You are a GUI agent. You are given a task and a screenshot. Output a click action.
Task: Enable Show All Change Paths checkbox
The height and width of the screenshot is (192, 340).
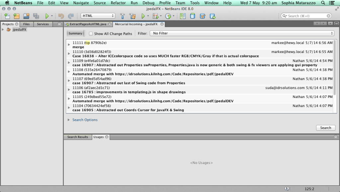[x=91, y=33]
